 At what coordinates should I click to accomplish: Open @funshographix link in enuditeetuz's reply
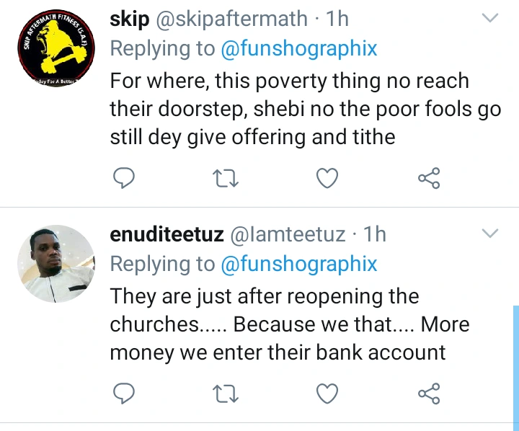pos(299,264)
